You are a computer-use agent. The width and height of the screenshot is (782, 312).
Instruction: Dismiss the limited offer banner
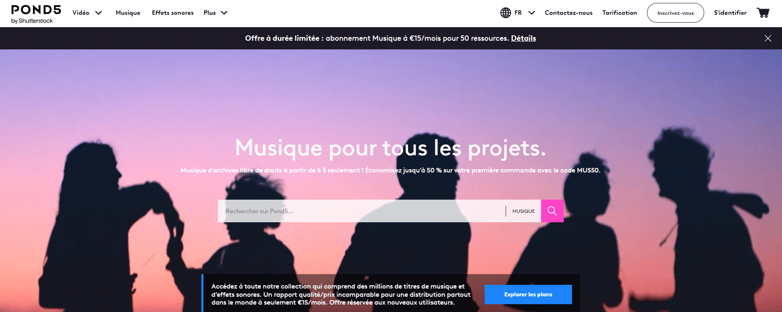click(768, 38)
